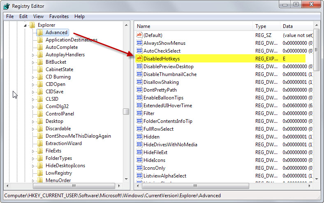Image resolution: width=324 pixels, height=203 pixels.
Task: Select the DontShowMeThisDialogAgain key
Action: pyautogui.click(x=78, y=136)
